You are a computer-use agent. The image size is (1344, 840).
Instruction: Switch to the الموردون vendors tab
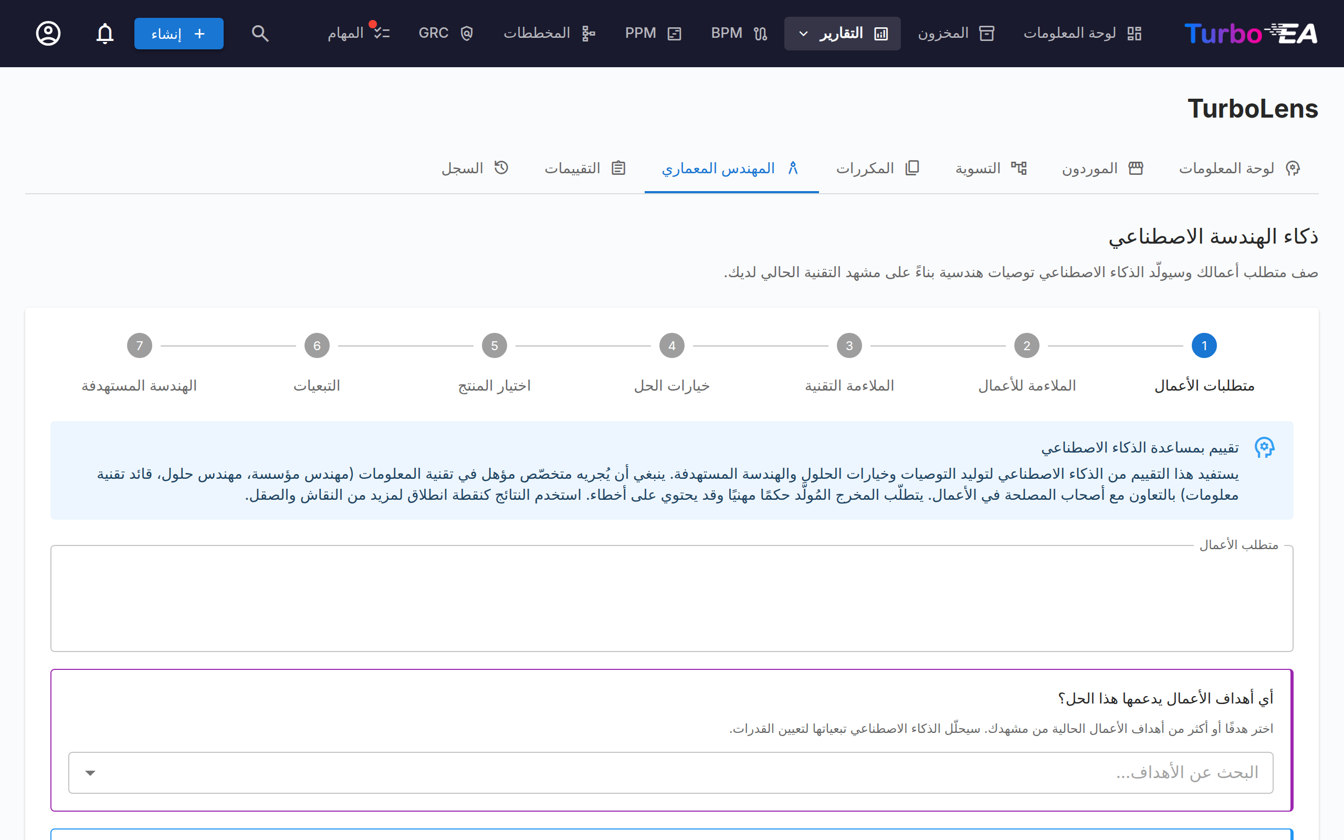pos(1102,169)
